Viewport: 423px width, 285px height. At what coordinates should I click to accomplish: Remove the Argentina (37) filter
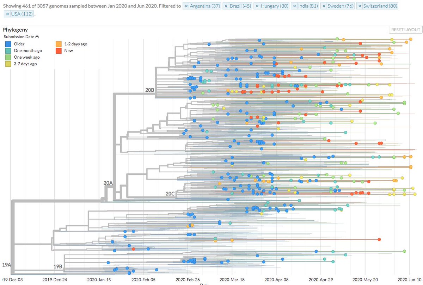click(x=186, y=6)
